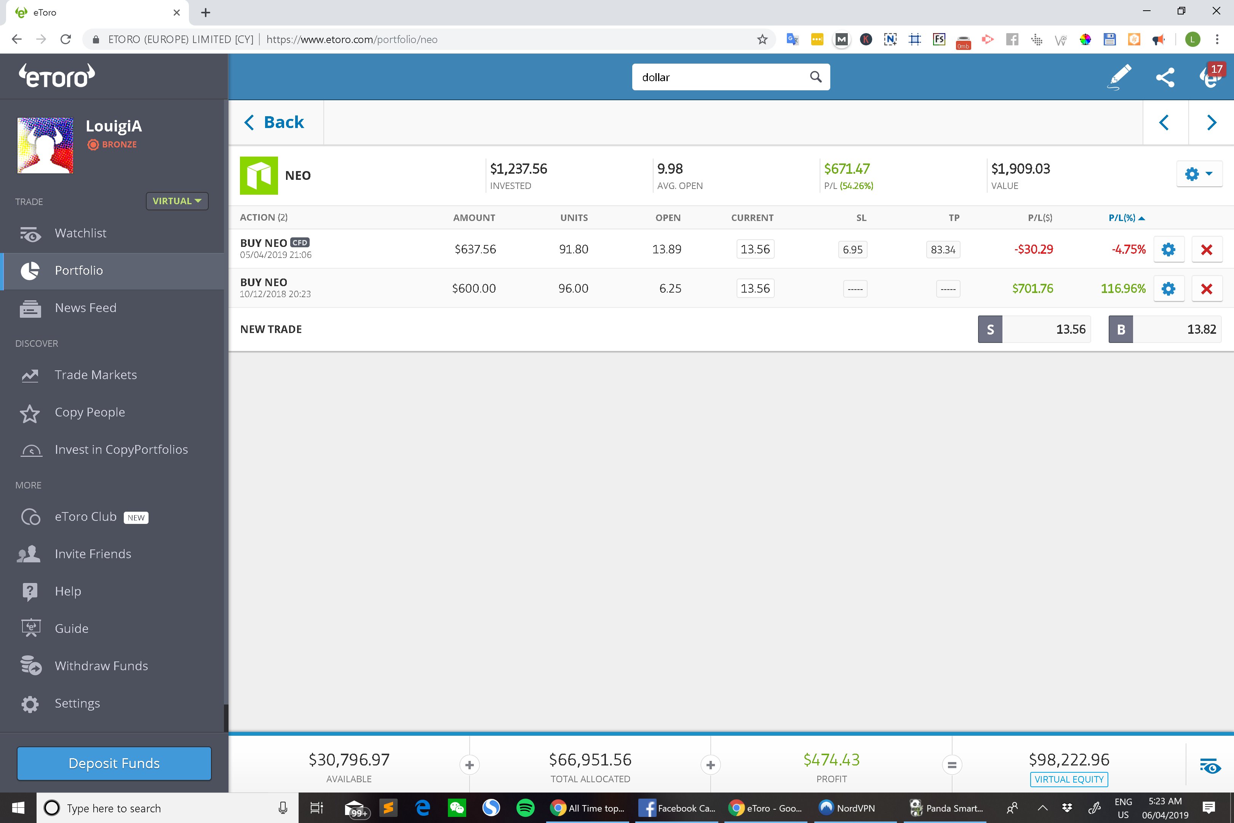
Task: Open WeChat from the taskbar
Action: point(456,808)
